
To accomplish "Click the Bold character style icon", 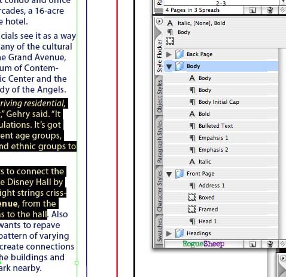I will tap(192, 114).
